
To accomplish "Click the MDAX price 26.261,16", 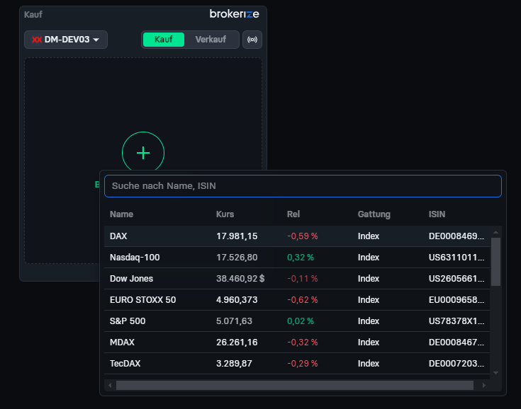I will point(237,342).
